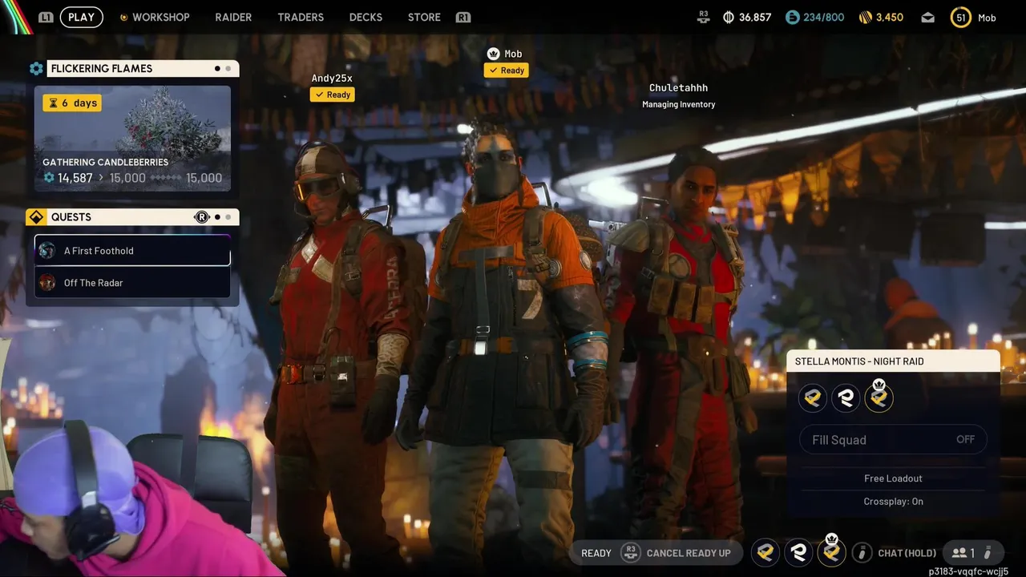The height and width of the screenshot is (577, 1026).
Task: Click the 36.857 currency value
Action: click(x=755, y=17)
